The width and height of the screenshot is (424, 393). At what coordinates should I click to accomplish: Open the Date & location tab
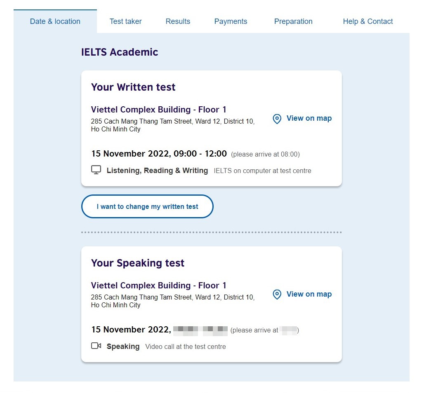click(x=55, y=21)
